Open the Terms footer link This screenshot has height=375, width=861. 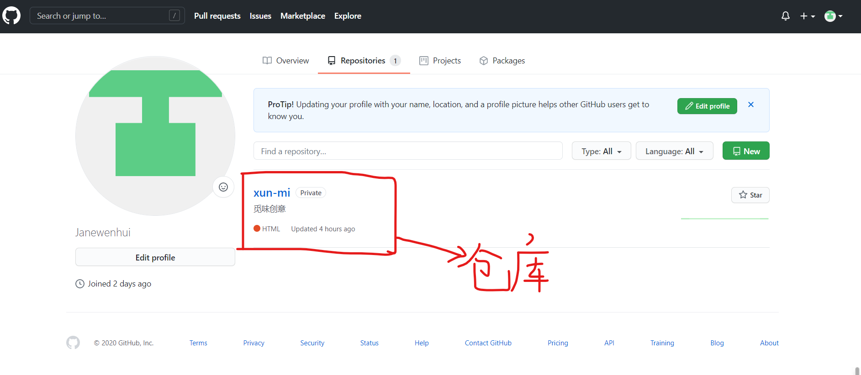point(198,343)
